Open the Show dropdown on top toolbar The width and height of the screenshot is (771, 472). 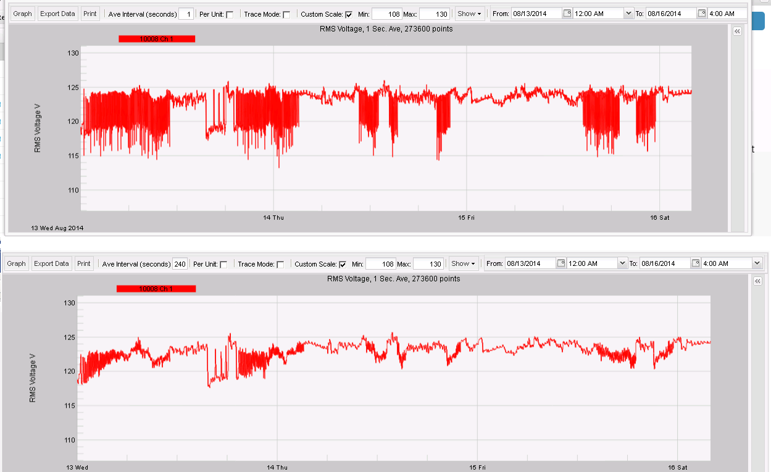(x=469, y=13)
